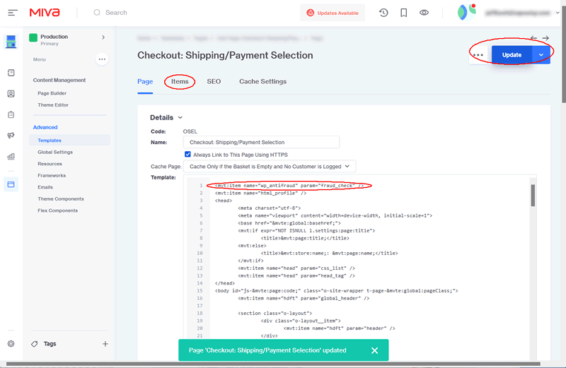Open the reports bar chart sidebar icon
Screen dimensions: 566x368
(x=11, y=156)
